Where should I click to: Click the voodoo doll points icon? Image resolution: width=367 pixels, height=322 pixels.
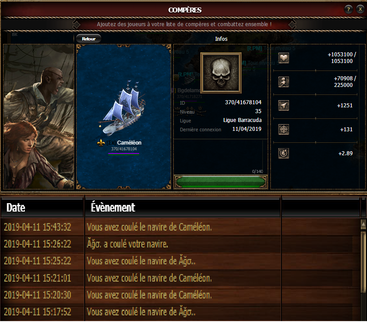(283, 82)
